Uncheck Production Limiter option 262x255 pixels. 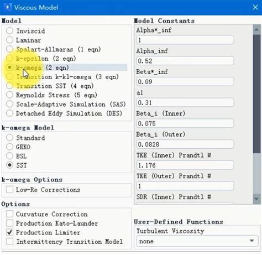click(9, 232)
